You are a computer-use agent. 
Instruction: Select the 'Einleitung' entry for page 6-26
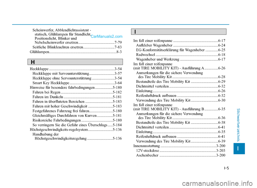181,91
